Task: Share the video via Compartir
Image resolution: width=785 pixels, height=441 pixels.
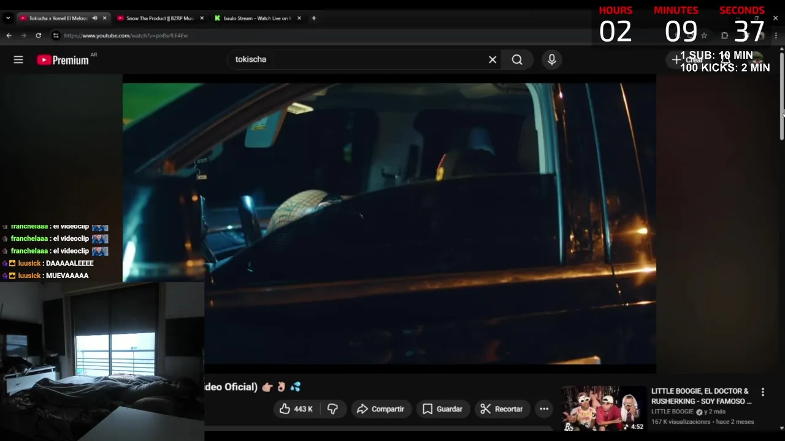Action: pos(381,409)
